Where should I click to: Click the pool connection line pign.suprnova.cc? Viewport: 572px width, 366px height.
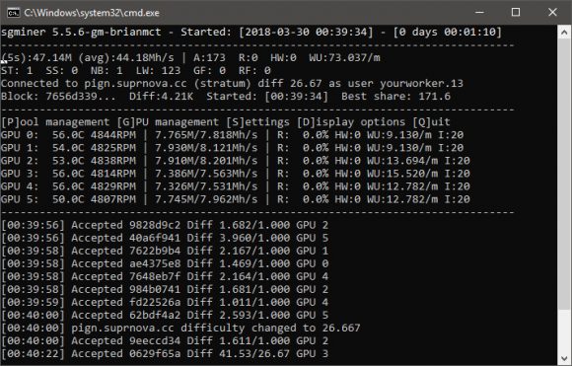coord(233,84)
